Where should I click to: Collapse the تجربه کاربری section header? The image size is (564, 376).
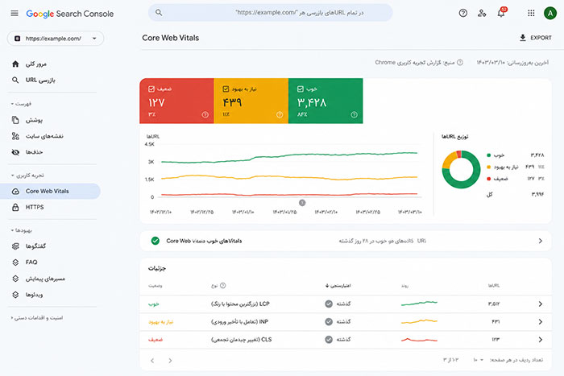[x=27, y=176]
